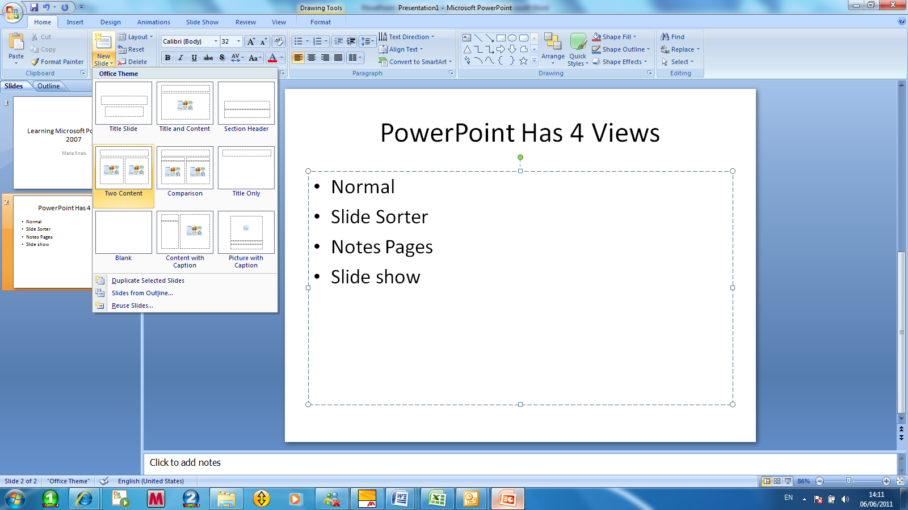The image size is (908, 510).
Task: Toggle Italic formatting
Action: coord(180,58)
